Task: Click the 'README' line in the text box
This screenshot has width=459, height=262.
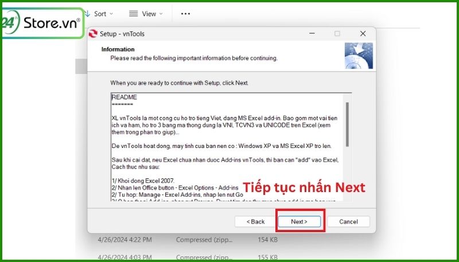Action: (124, 97)
